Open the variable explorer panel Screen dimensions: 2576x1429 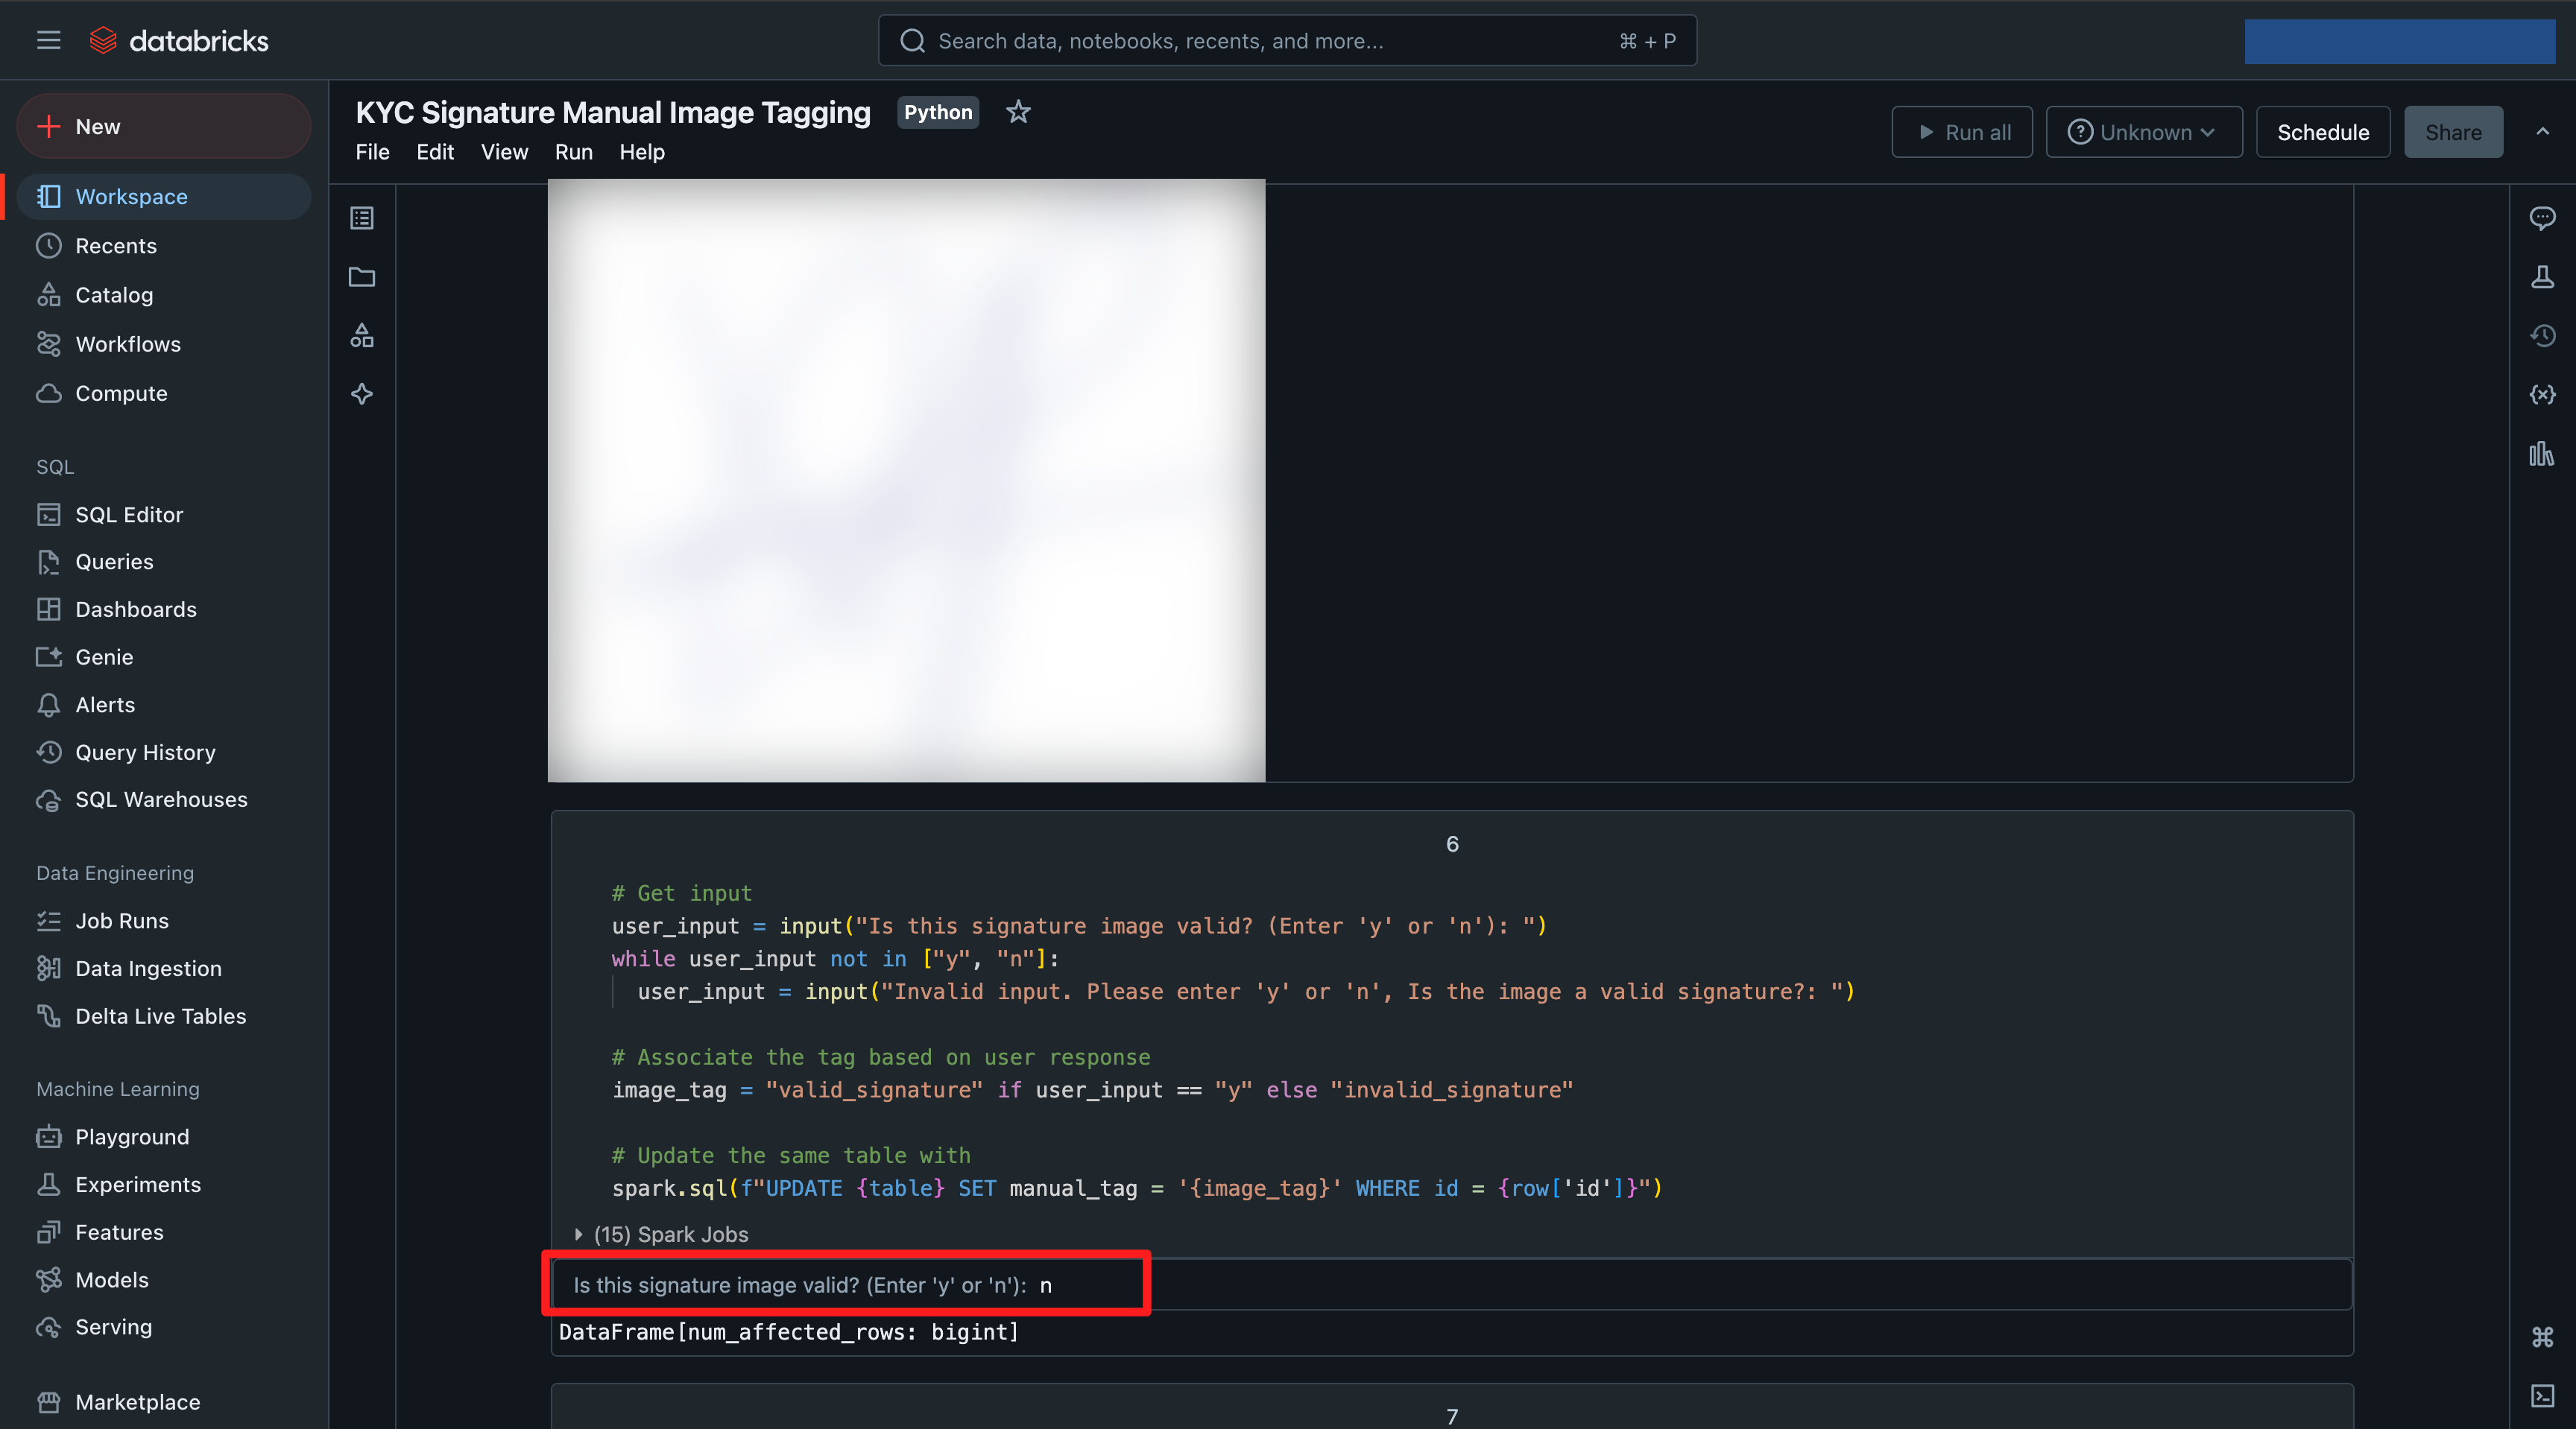(x=2542, y=393)
